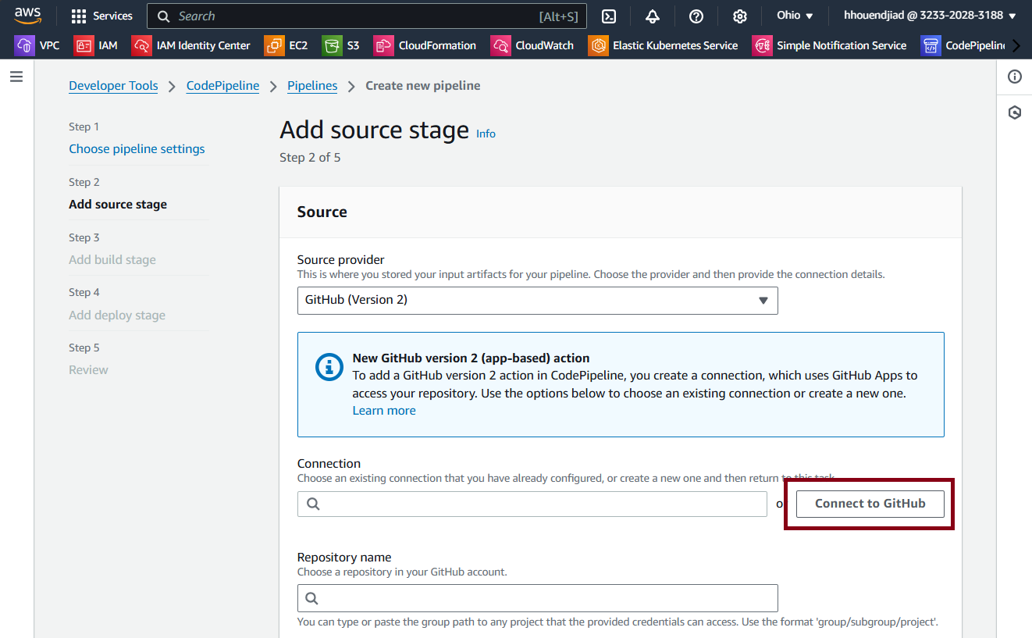The width and height of the screenshot is (1032, 638).
Task: Click the Review step label
Action: pyautogui.click(x=88, y=370)
